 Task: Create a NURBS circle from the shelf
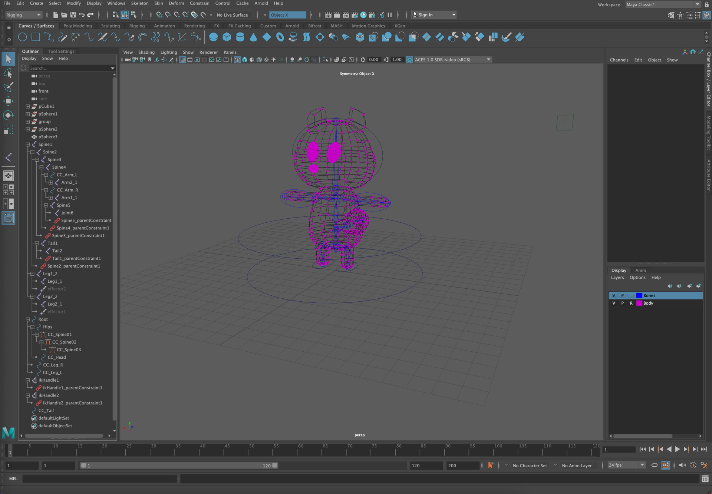tap(22, 37)
